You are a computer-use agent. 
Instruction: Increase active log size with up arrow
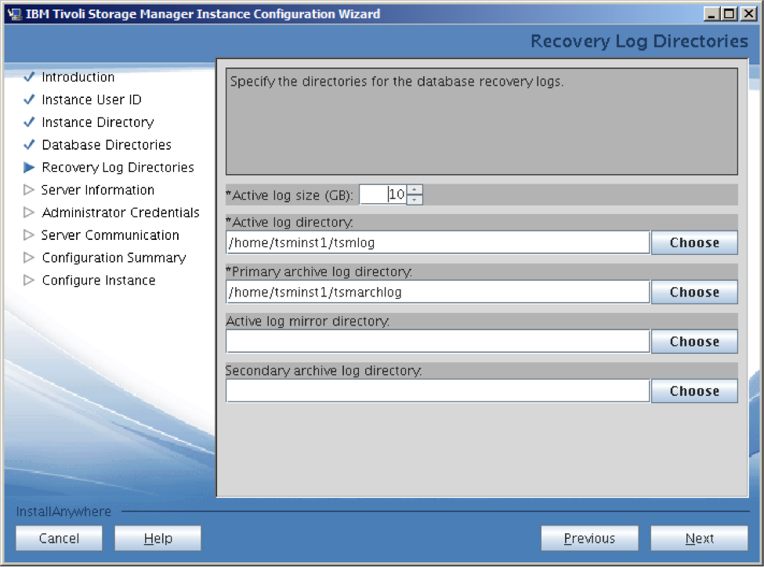coord(415,190)
